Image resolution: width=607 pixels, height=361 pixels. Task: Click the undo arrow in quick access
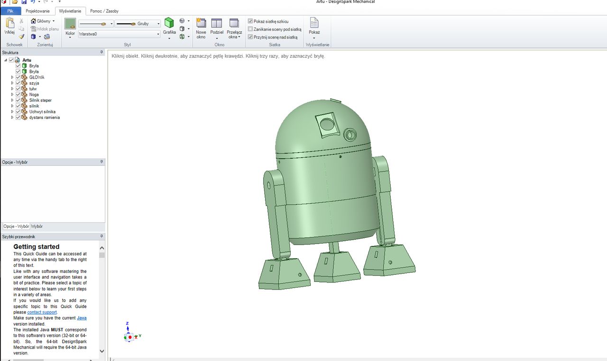32,2
